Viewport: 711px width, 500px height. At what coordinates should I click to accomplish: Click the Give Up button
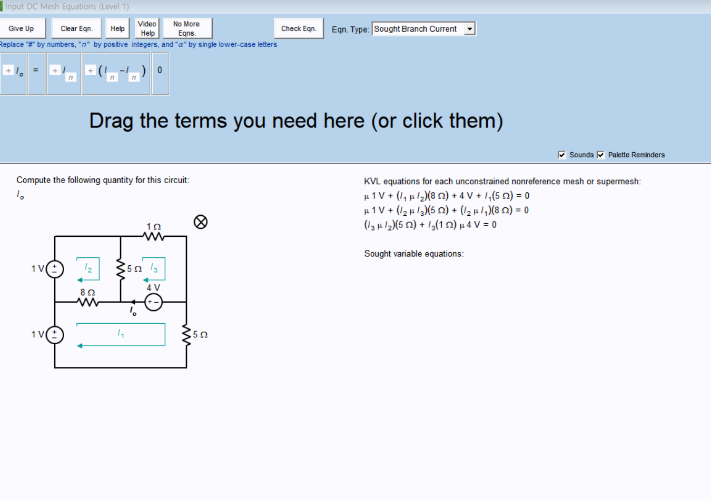tap(22, 28)
